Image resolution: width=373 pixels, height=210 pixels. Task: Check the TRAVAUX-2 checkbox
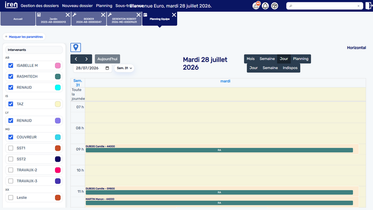click(11, 170)
